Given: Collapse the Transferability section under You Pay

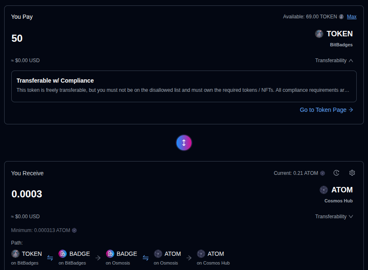Looking at the screenshot, I should point(334,61).
